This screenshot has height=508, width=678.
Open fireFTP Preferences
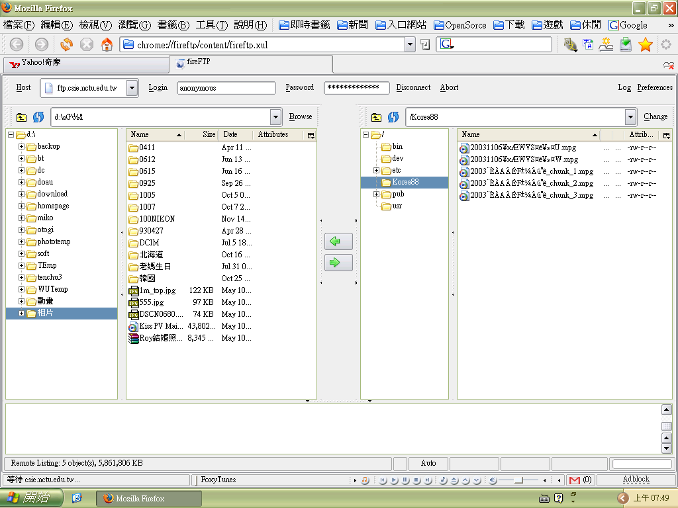[654, 87]
